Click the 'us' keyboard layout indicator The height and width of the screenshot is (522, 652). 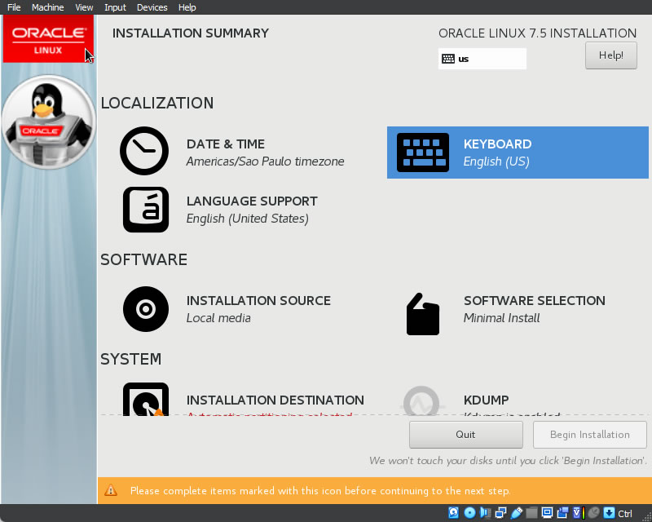482,59
